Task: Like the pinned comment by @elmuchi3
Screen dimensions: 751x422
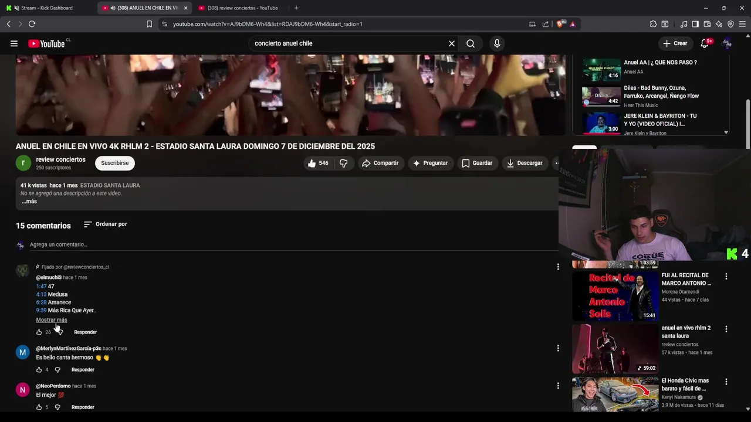Action: 39,332
